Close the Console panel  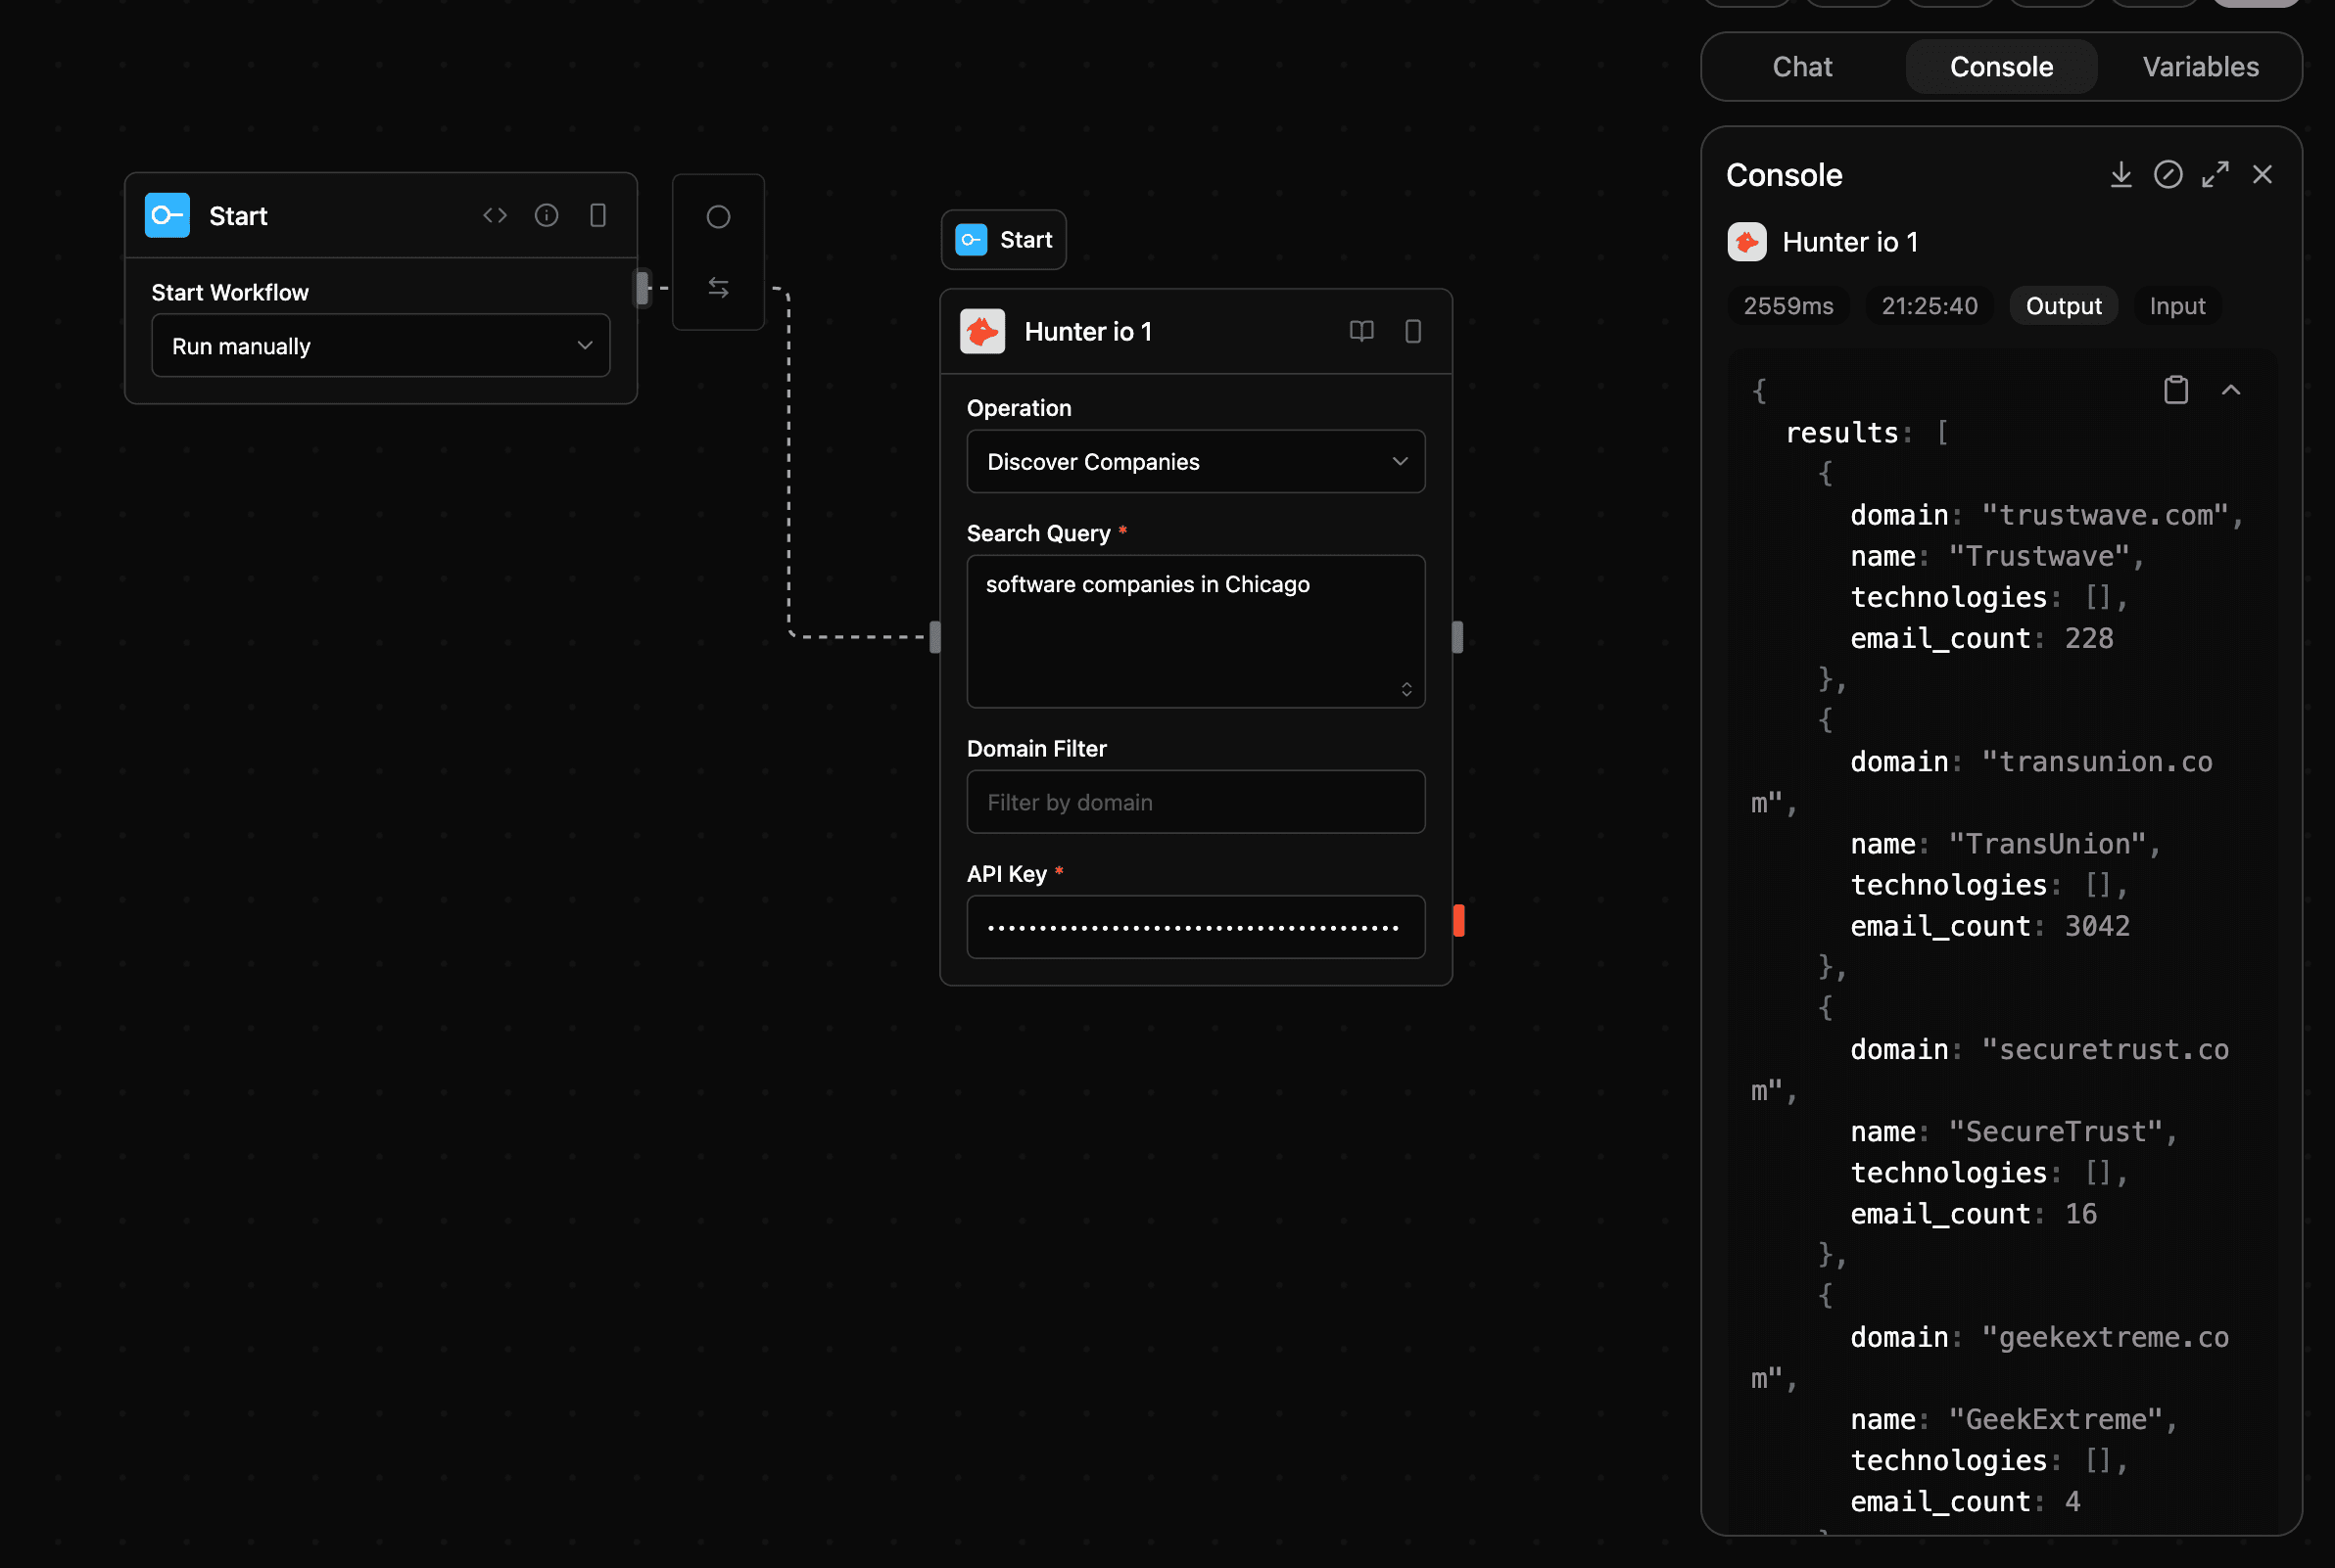2262,174
